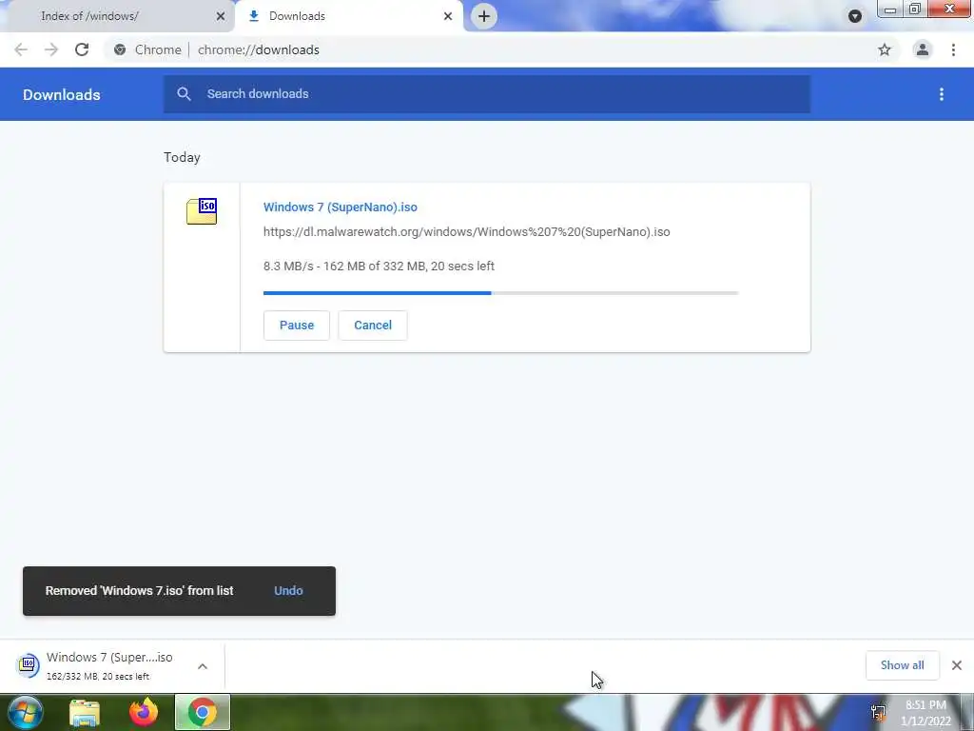Open Downloads page more actions menu
The width and height of the screenshot is (974, 731).
(x=942, y=94)
